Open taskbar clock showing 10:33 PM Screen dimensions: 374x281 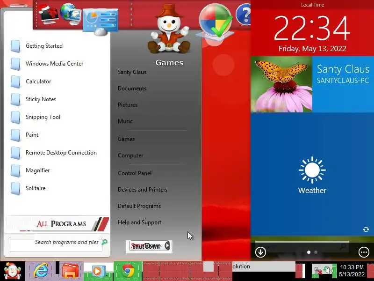point(352,271)
